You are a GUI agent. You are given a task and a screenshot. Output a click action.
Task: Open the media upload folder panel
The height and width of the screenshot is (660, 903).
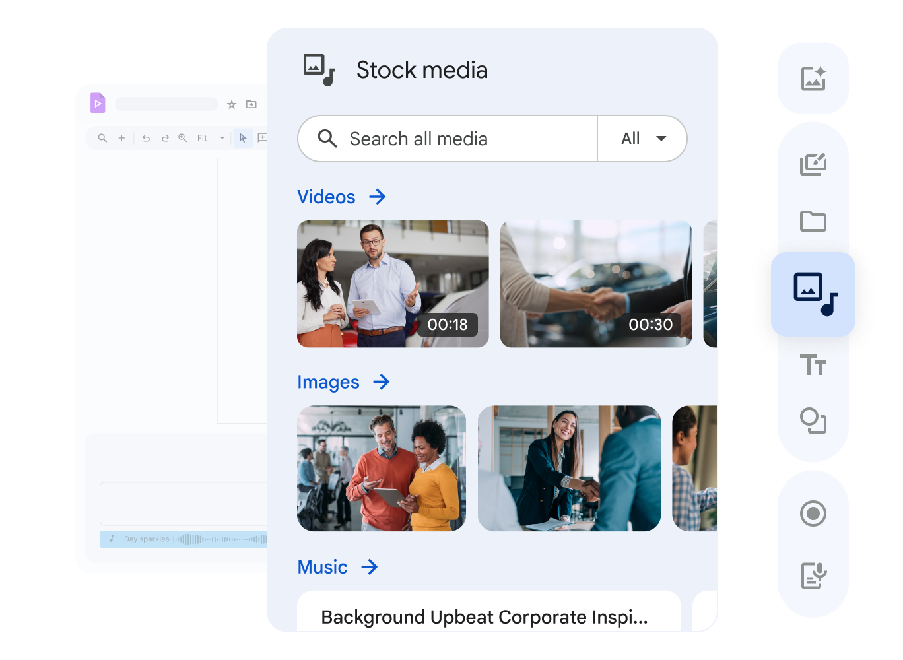813,222
